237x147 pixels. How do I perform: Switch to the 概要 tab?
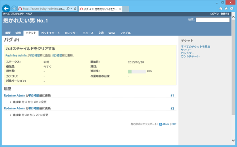8,33
